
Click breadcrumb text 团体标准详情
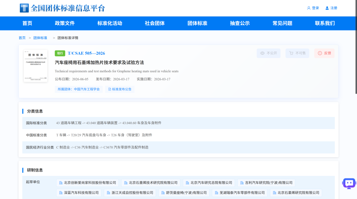click(68, 38)
